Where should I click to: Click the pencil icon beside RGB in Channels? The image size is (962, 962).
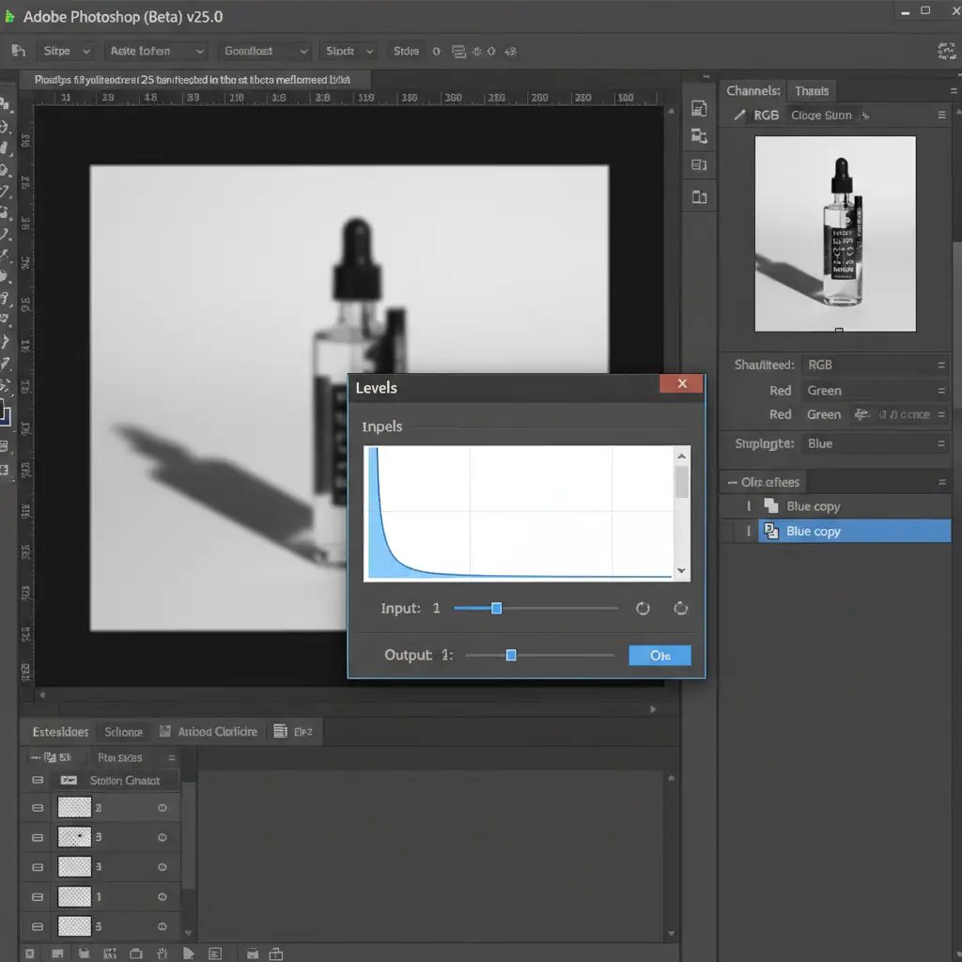(737, 116)
